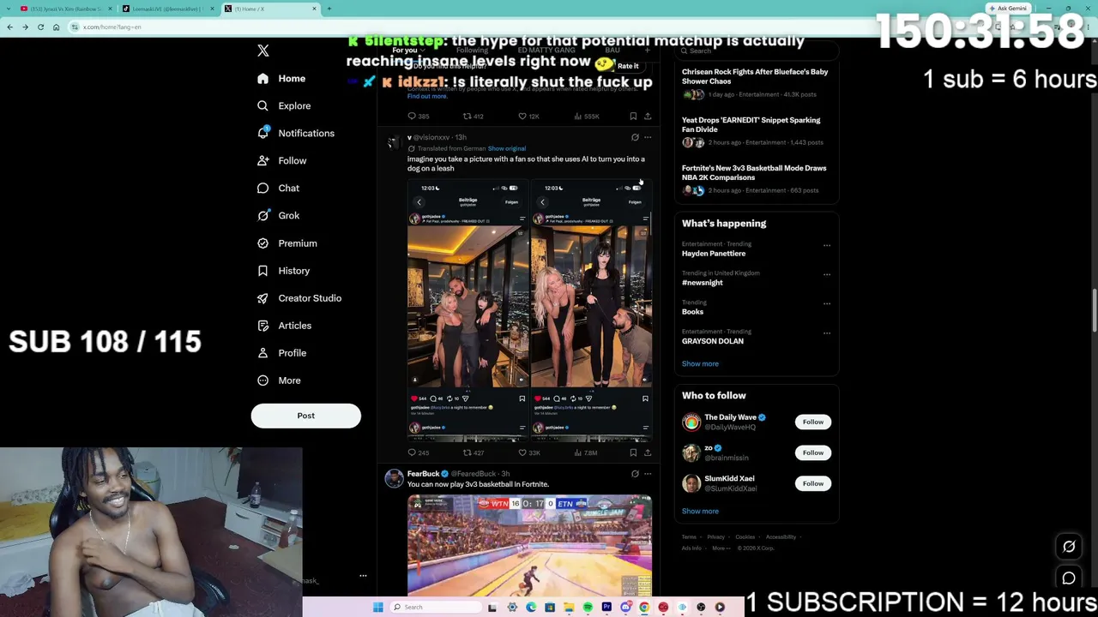Open the Chat section
Image resolution: width=1098 pixels, height=617 pixels.
[278, 188]
